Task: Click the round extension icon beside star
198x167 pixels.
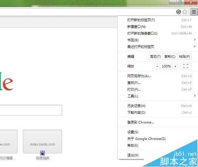Action: [179, 12]
